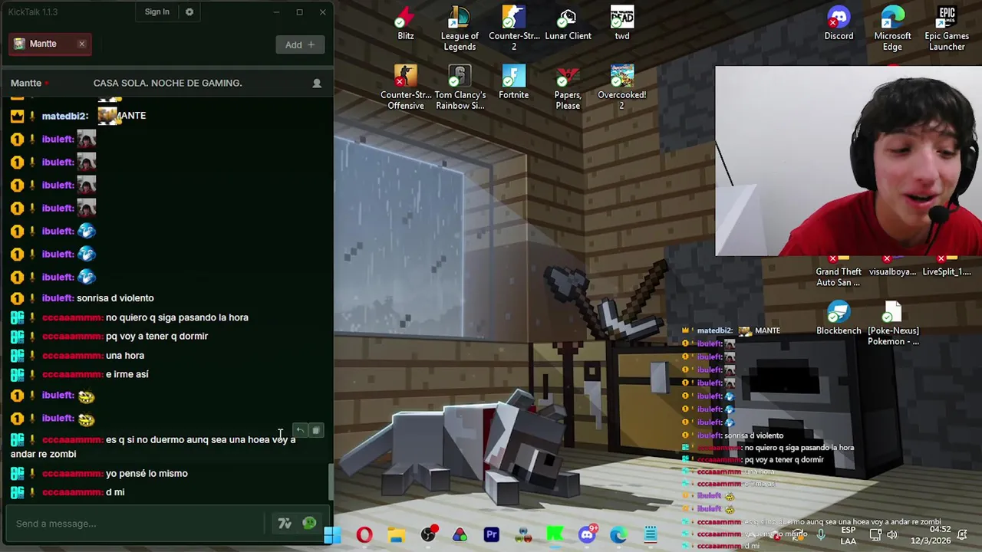Open Edge browser from taskbar
Image resolution: width=982 pixels, height=552 pixels.
pos(618,535)
